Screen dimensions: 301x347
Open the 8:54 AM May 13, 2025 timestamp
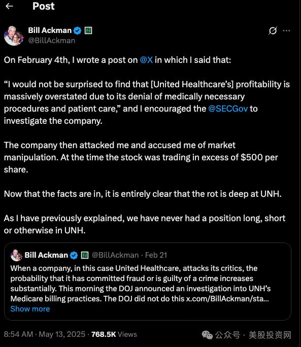44,334
